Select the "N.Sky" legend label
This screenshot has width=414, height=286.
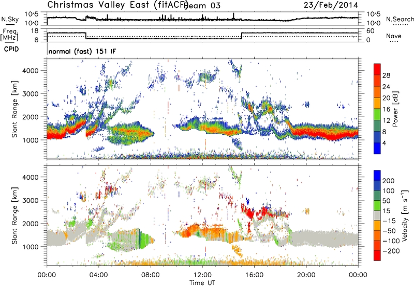point(10,19)
